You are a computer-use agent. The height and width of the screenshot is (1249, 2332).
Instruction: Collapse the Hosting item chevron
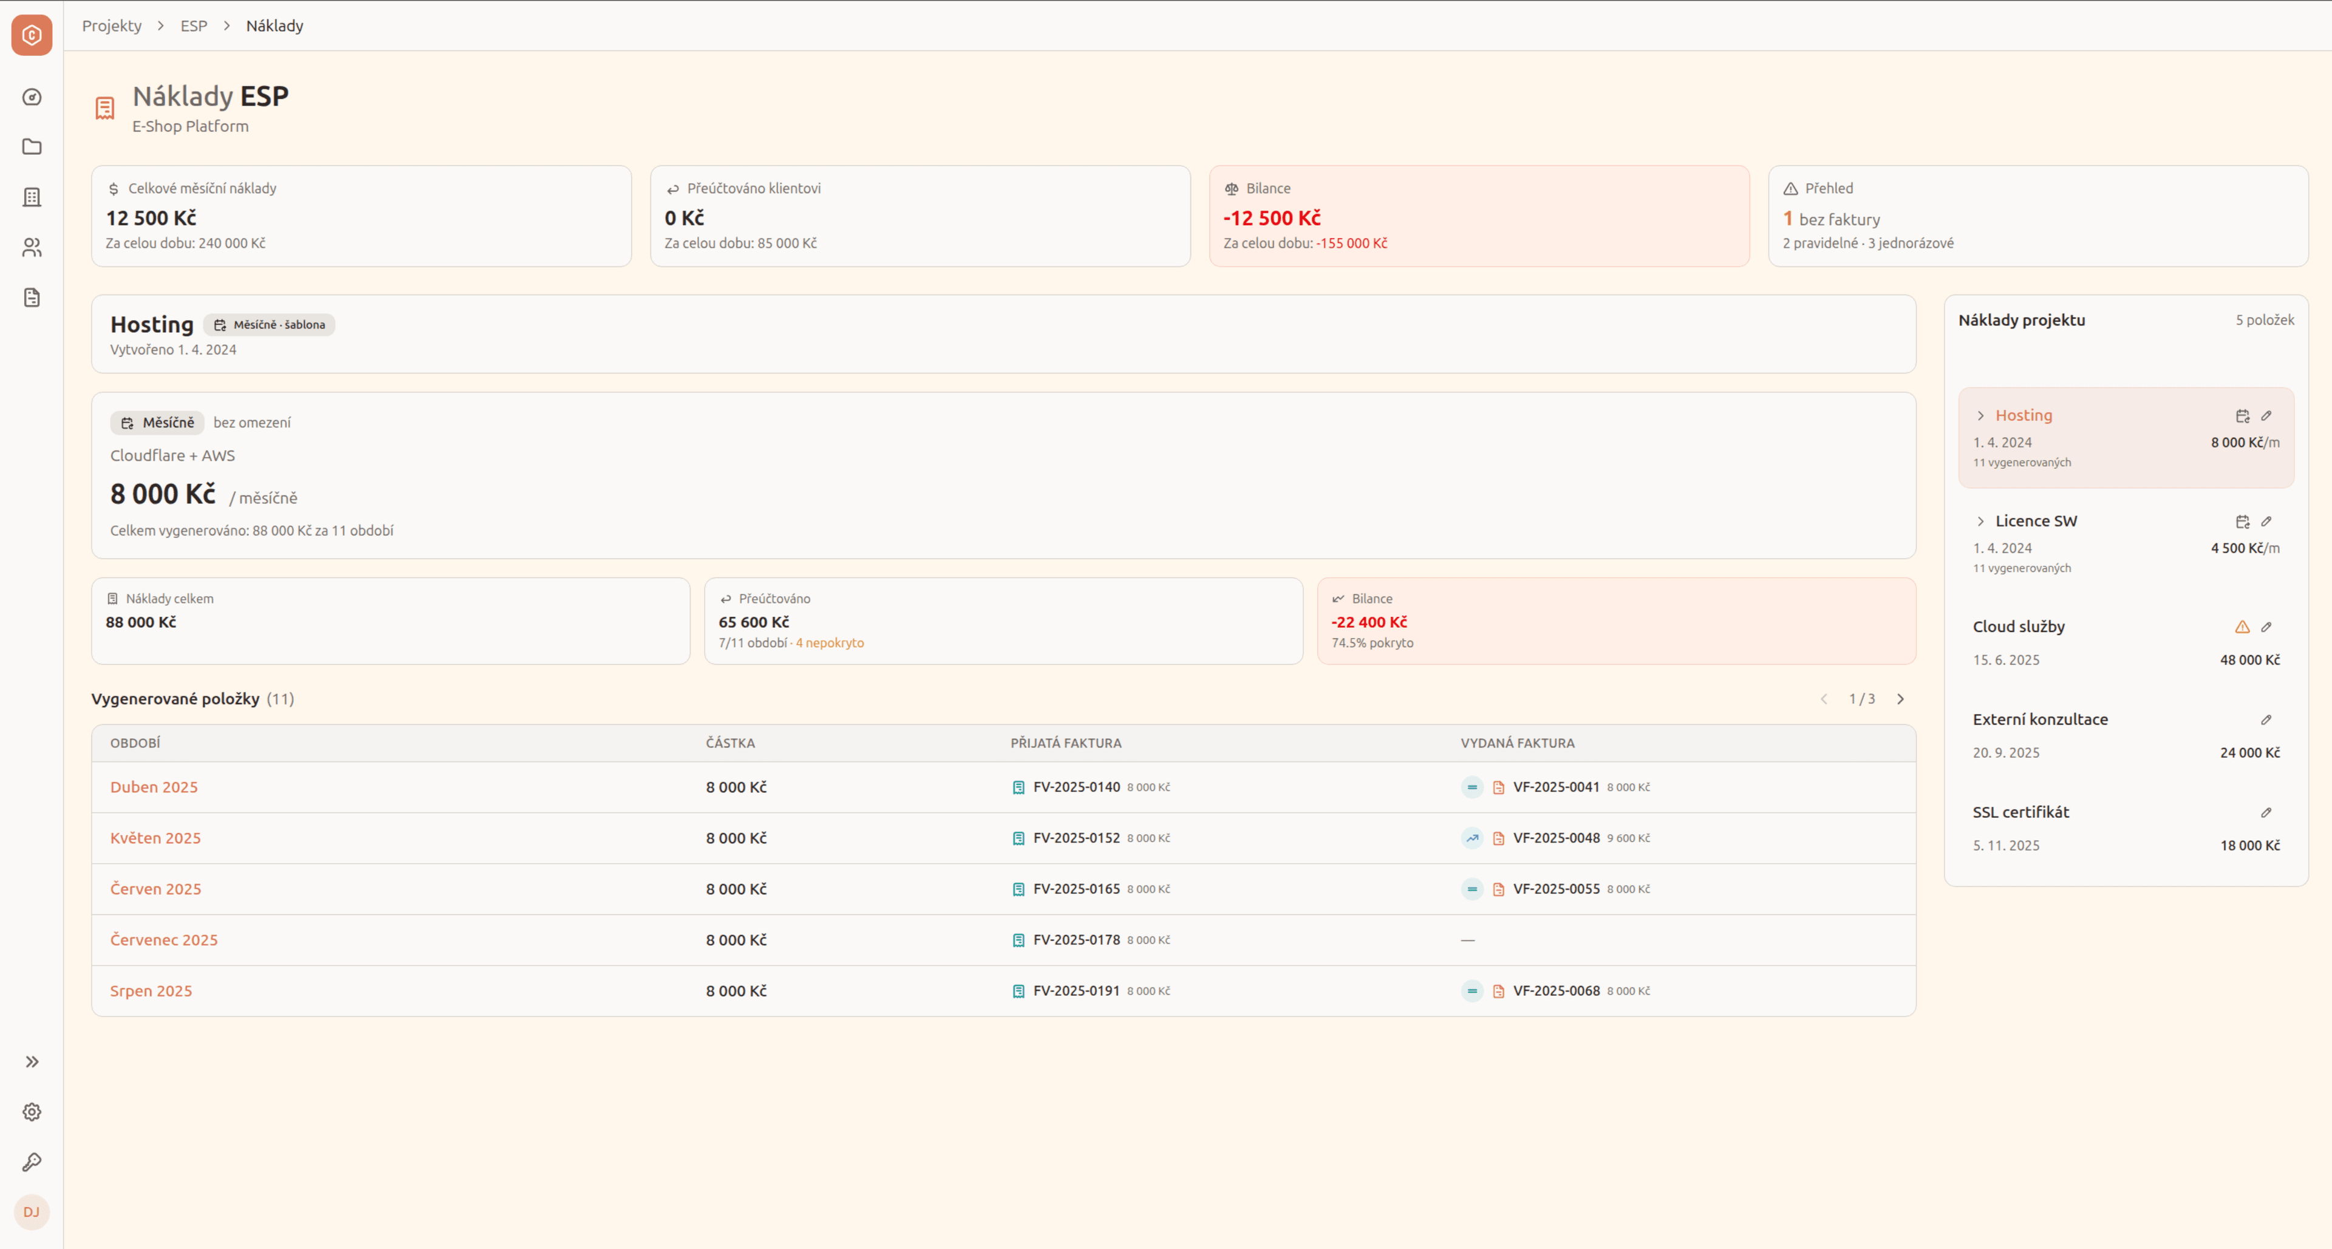coord(1981,415)
